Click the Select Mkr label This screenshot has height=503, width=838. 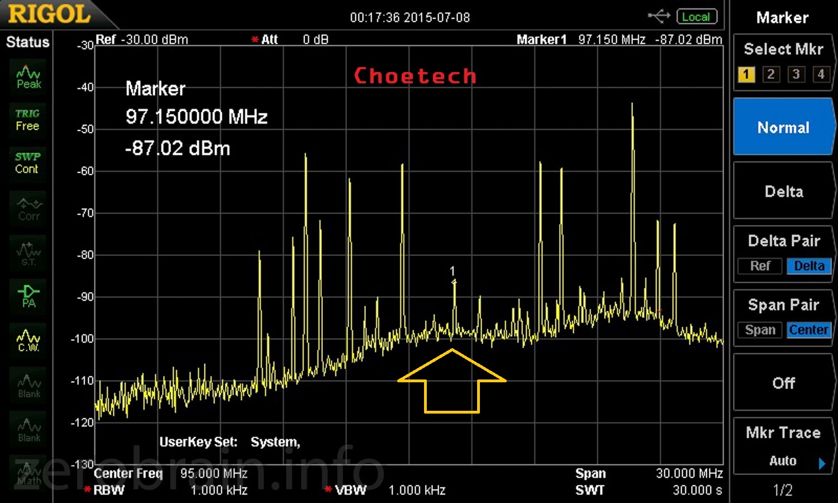click(783, 49)
